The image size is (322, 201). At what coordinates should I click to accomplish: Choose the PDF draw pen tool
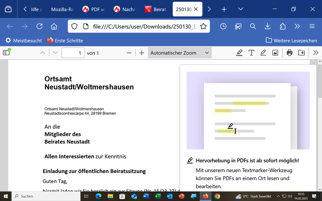coord(263,53)
